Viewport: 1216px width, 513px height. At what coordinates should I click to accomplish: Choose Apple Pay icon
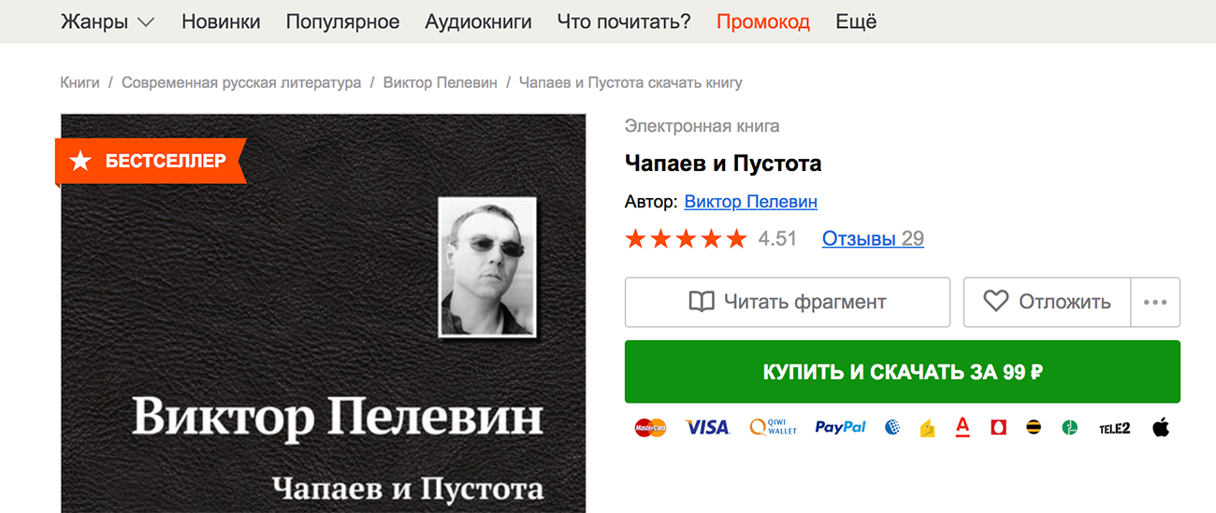(1161, 427)
